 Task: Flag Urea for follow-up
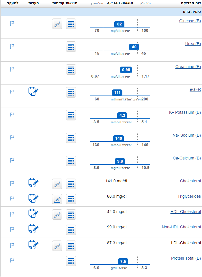tap(12, 46)
